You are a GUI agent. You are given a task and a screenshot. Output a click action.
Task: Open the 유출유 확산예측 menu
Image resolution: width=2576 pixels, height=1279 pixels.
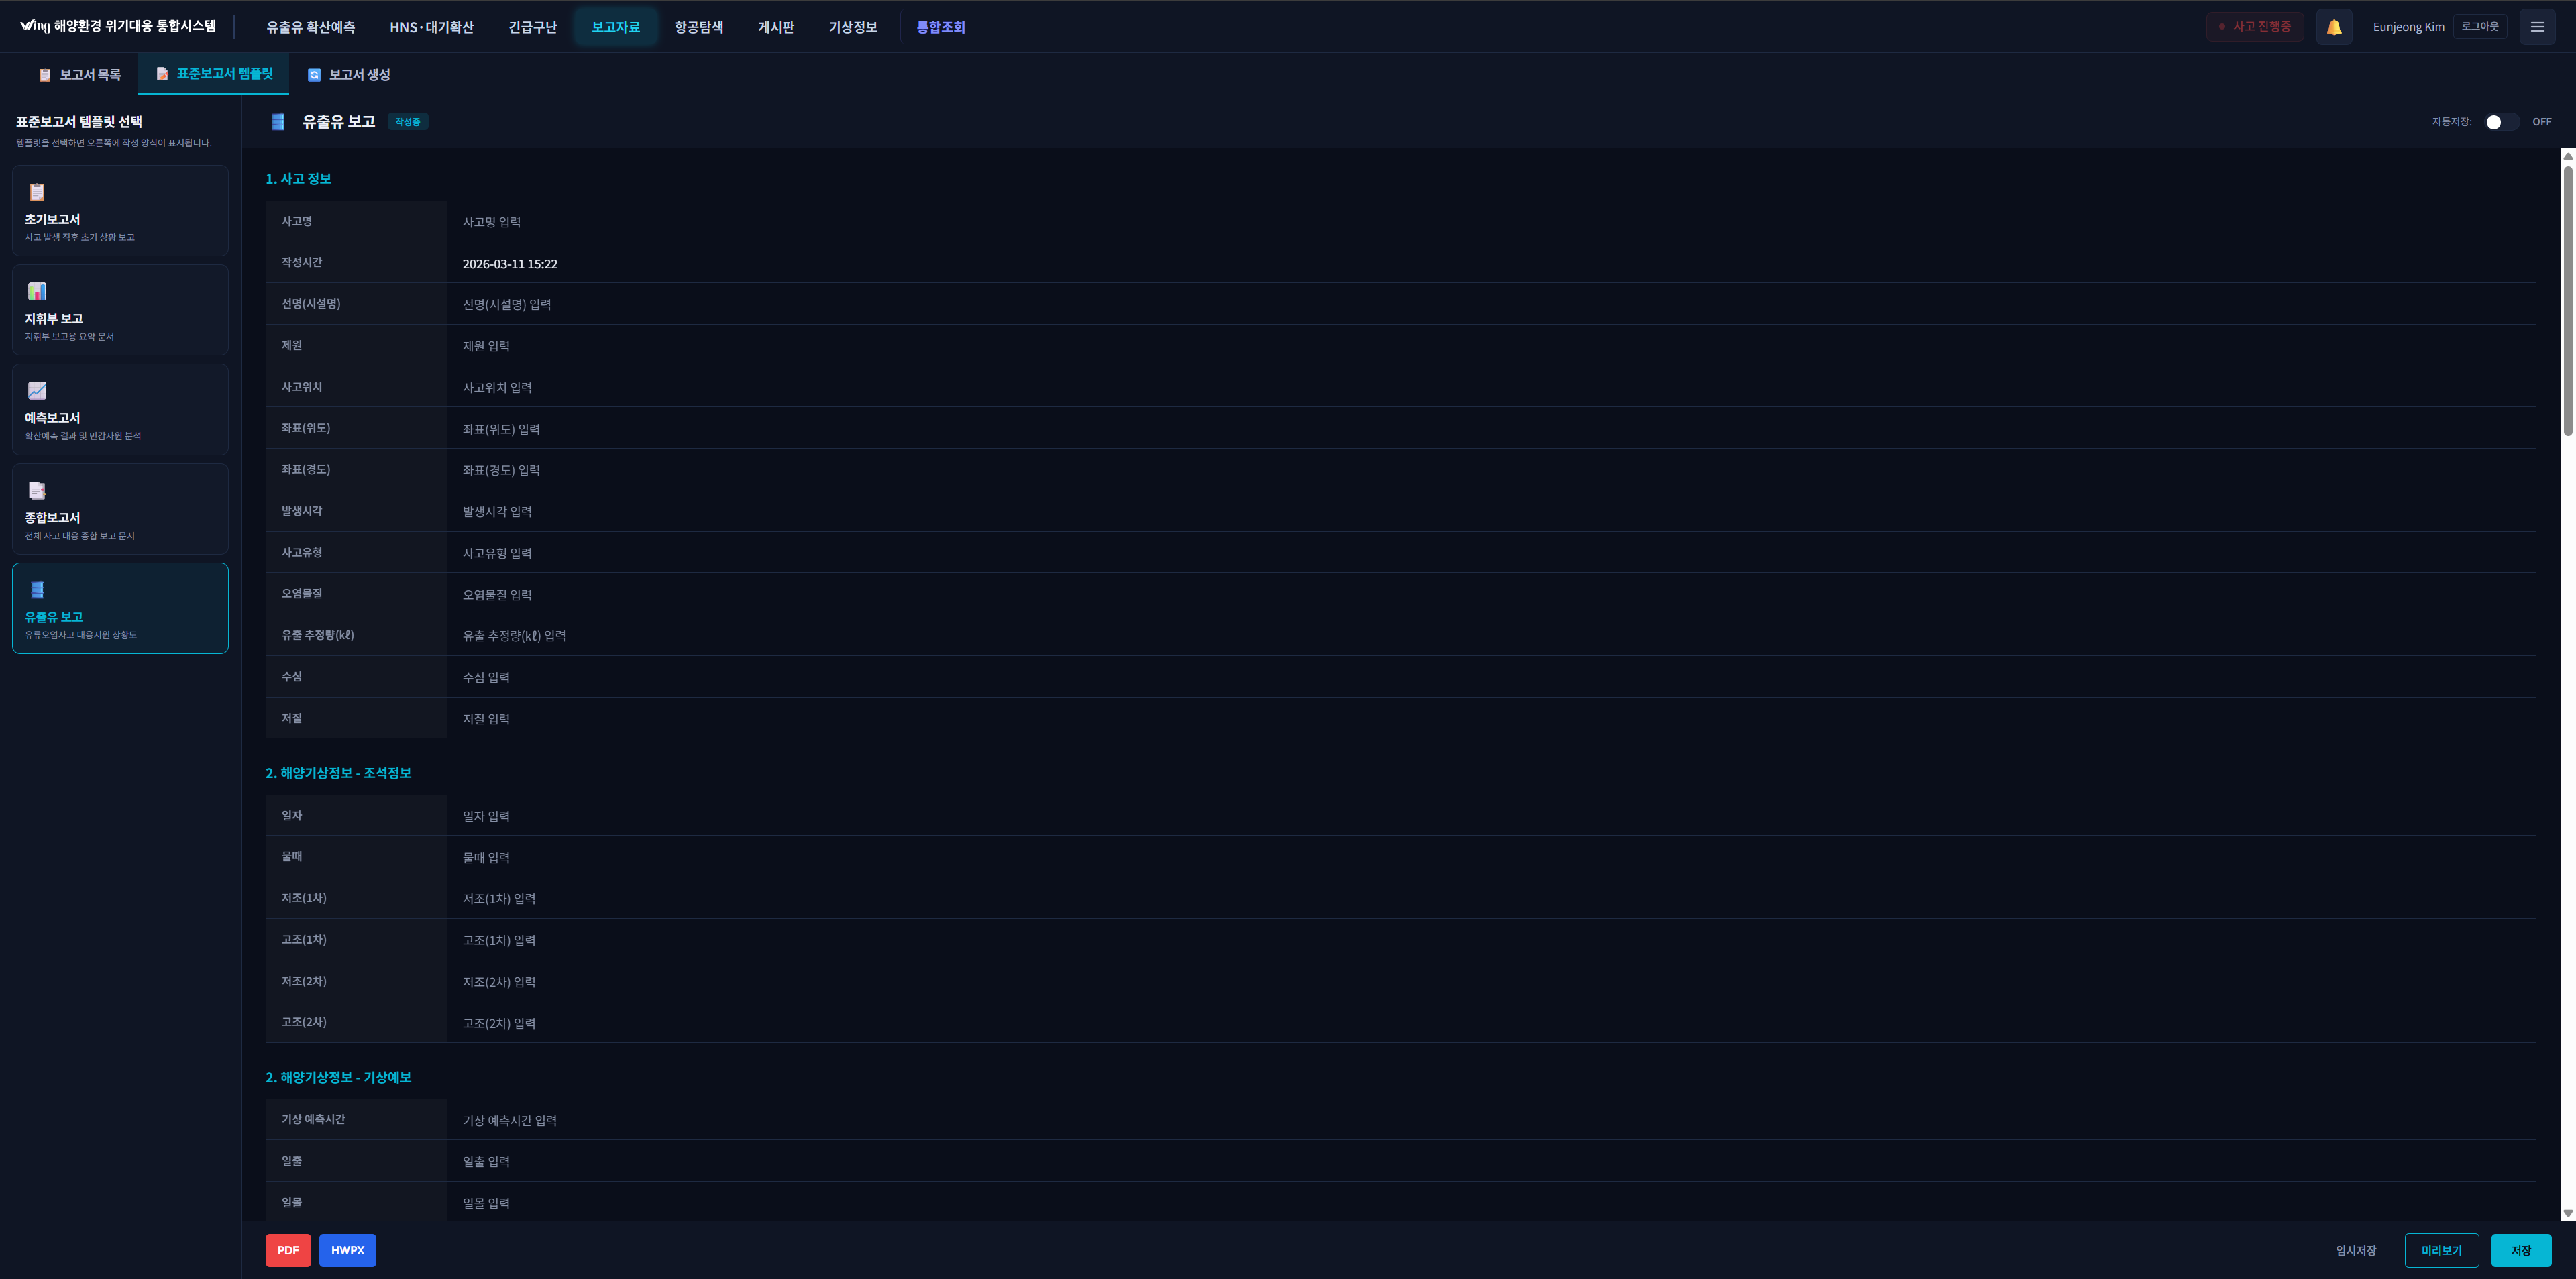point(310,27)
